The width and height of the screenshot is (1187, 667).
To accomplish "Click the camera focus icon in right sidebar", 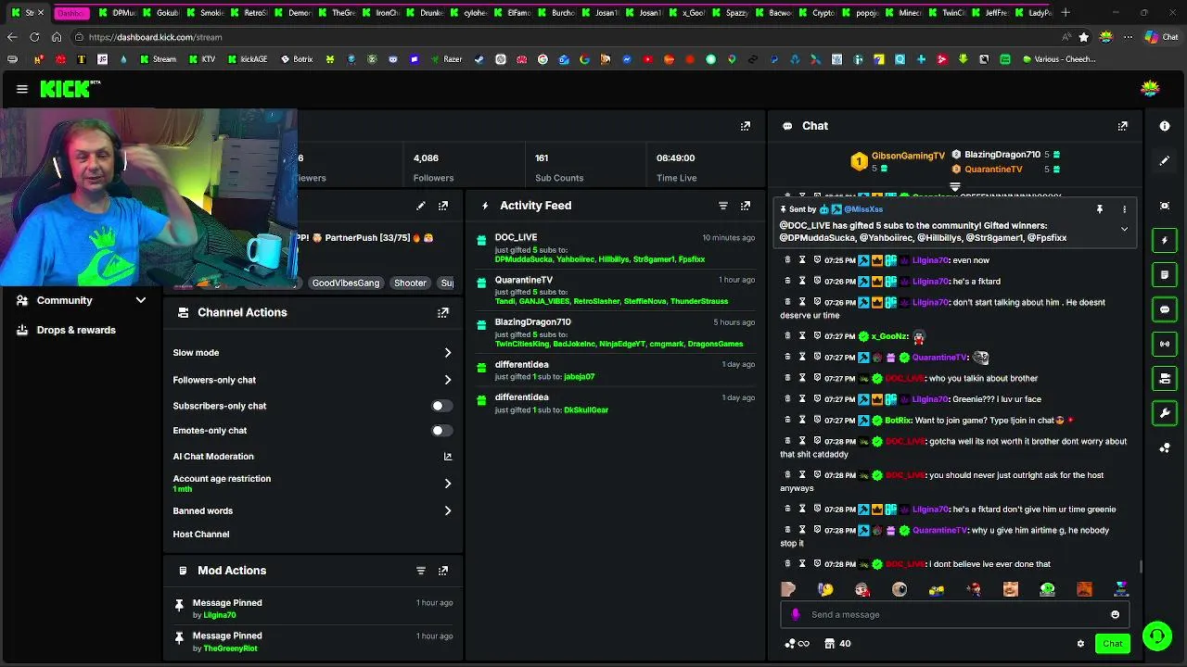I will pyautogui.click(x=1165, y=206).
